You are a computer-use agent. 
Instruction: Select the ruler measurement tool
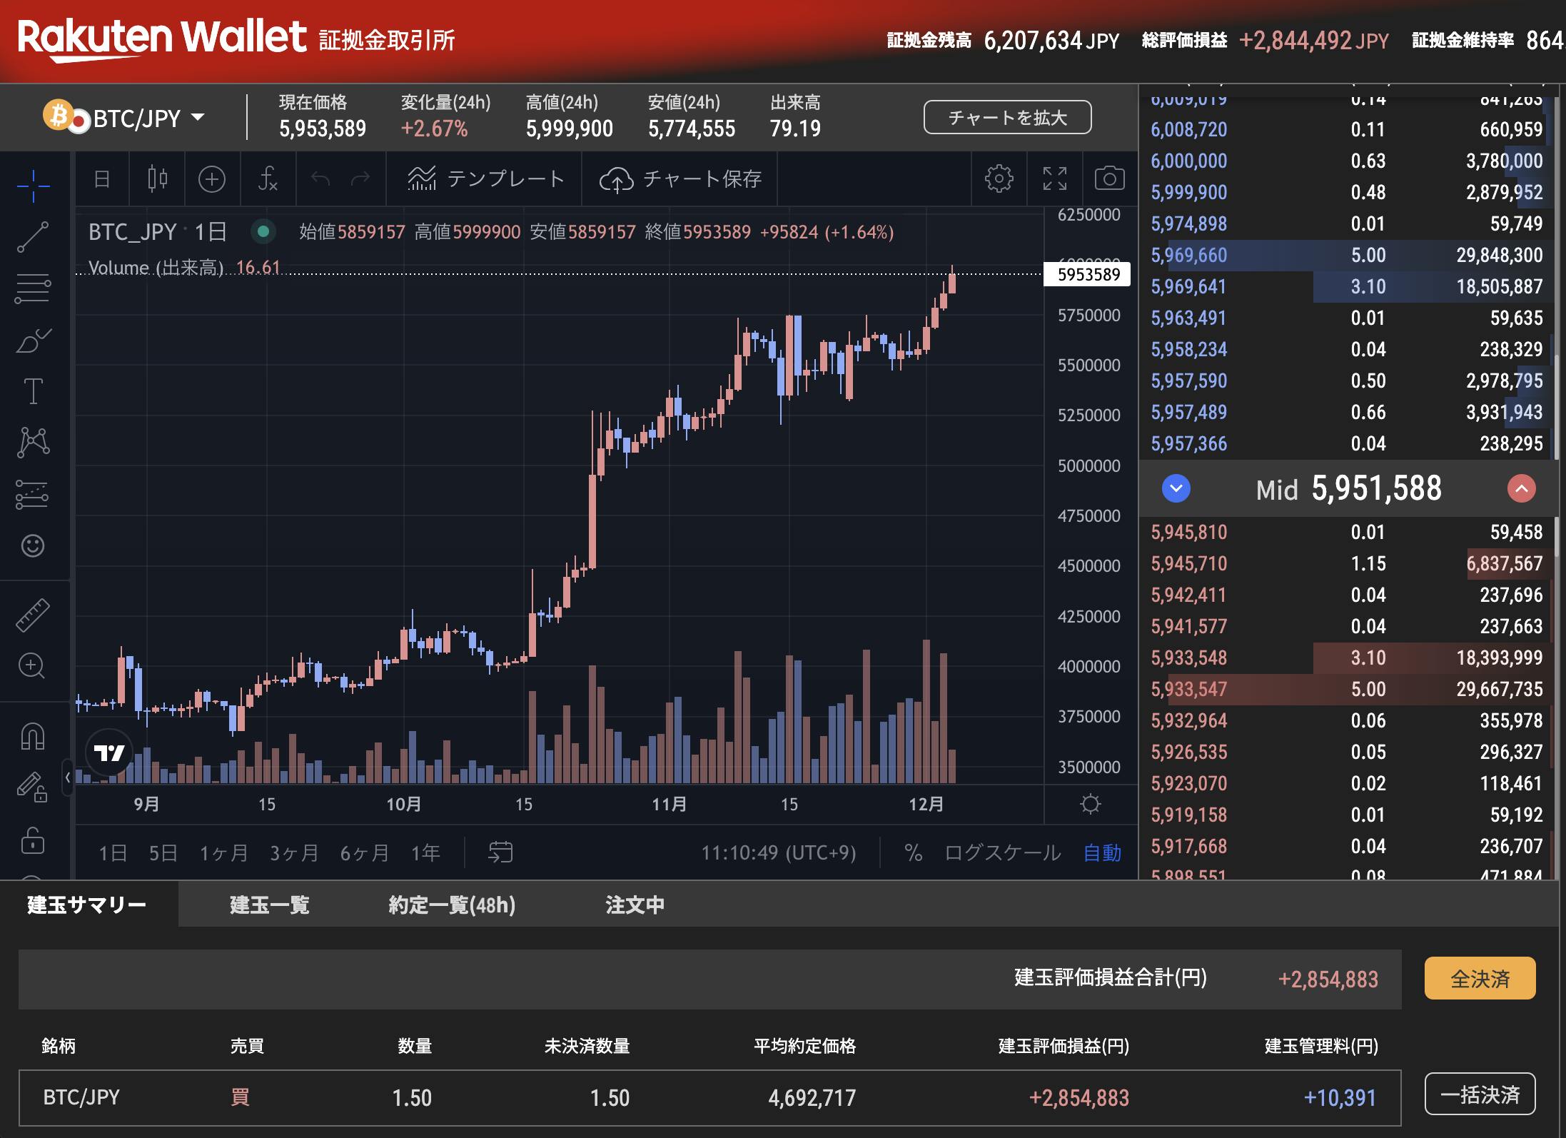(x=32, y=613)
